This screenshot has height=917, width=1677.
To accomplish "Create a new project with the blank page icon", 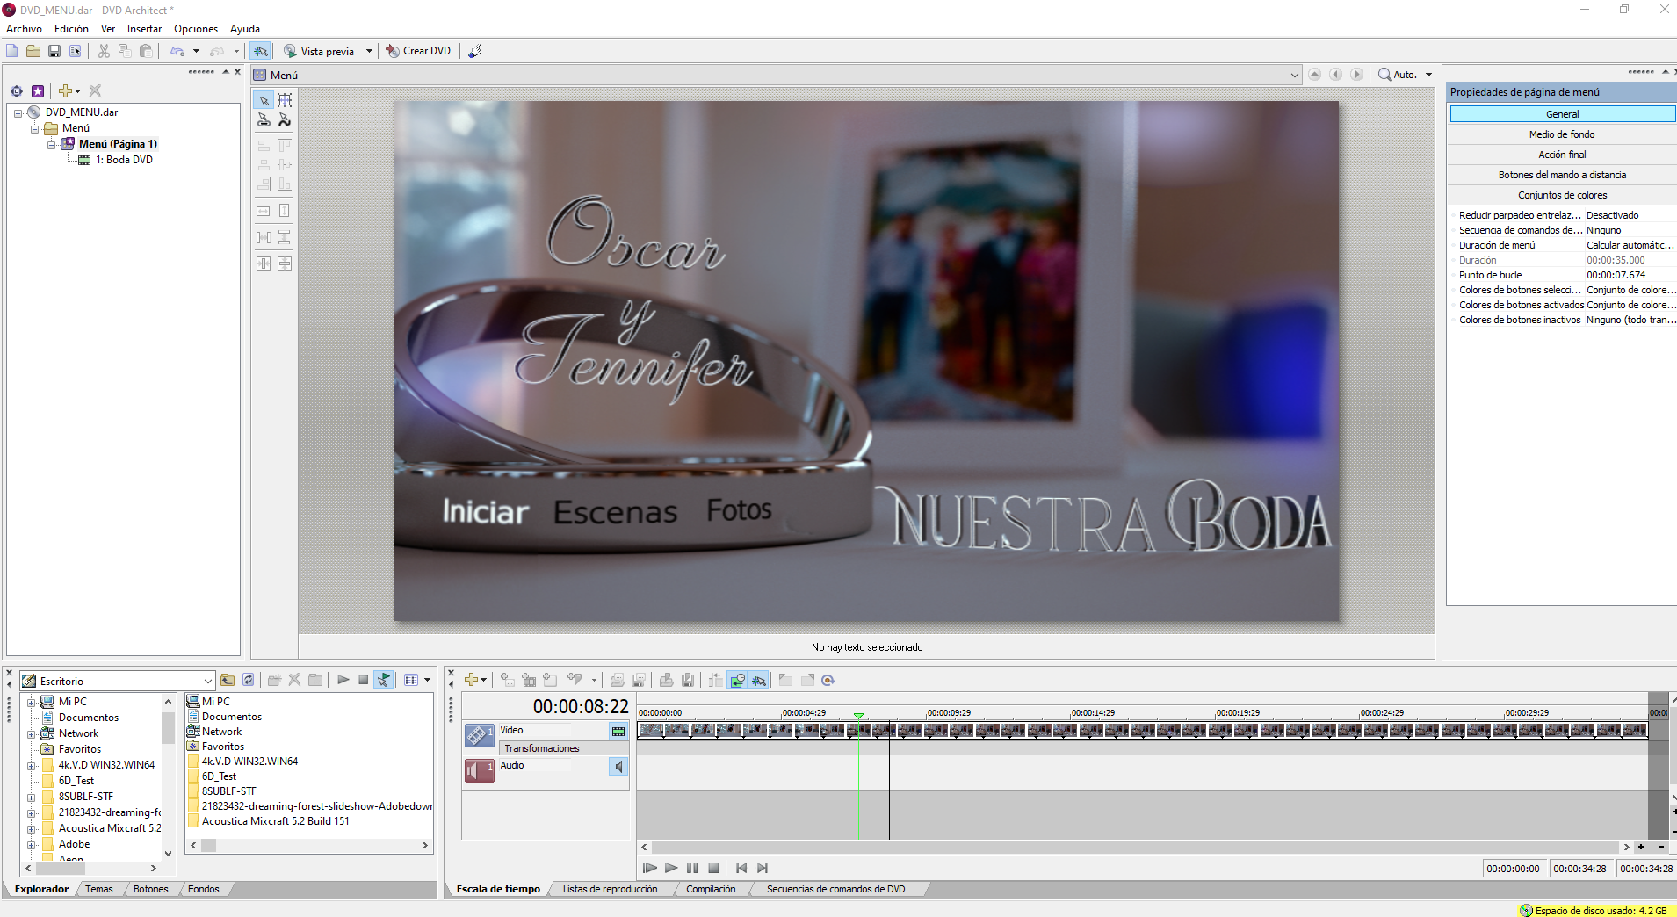I will click(12, 51).
